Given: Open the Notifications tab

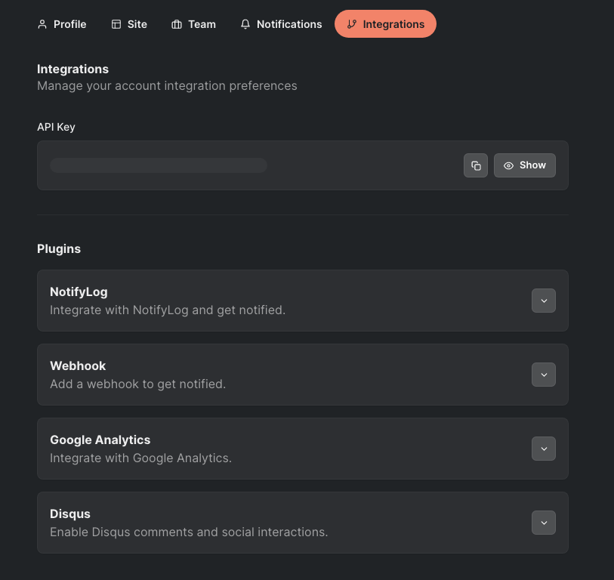Looking at the screenshot, I should coord(281,24).
